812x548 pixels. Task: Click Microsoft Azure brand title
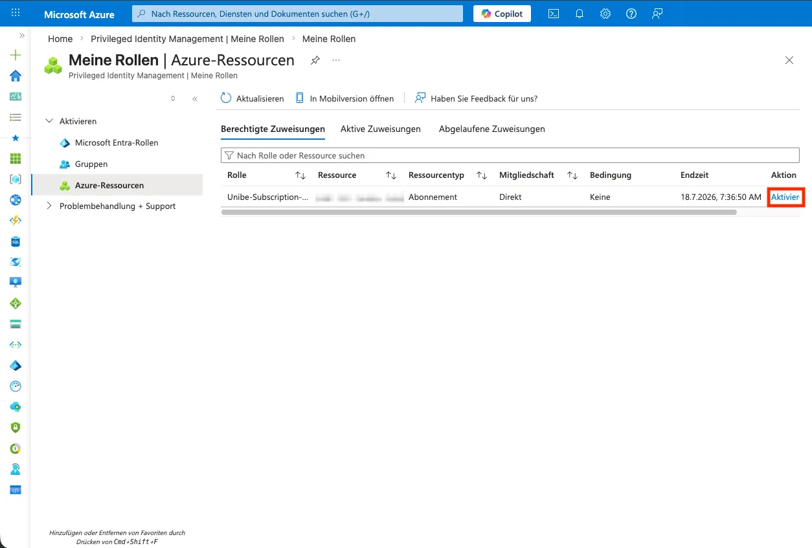79,14
